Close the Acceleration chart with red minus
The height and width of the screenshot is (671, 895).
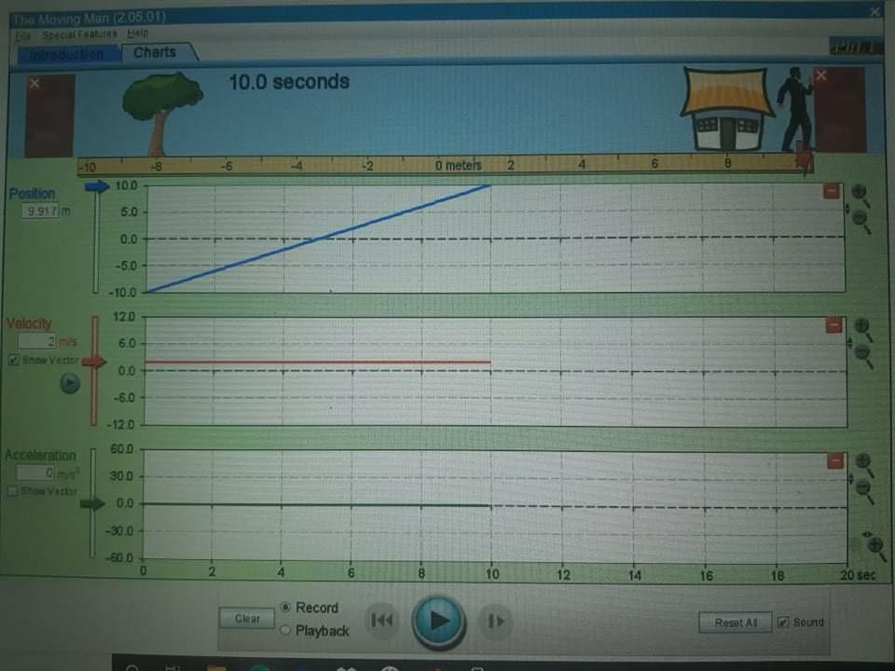click(834, 460)
